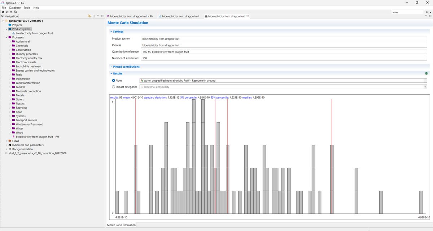Select the Flows radio button
Screen dimensions: 433x231
(114, 81)
